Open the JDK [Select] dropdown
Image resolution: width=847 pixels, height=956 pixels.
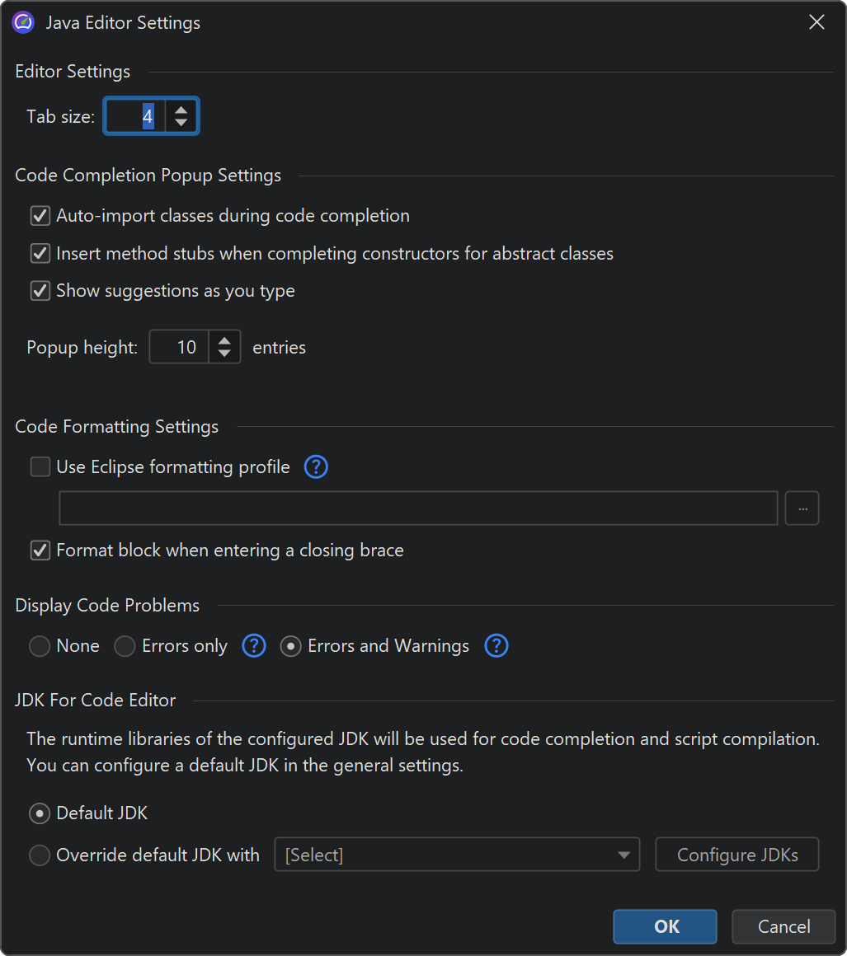[x=457, y=855]
